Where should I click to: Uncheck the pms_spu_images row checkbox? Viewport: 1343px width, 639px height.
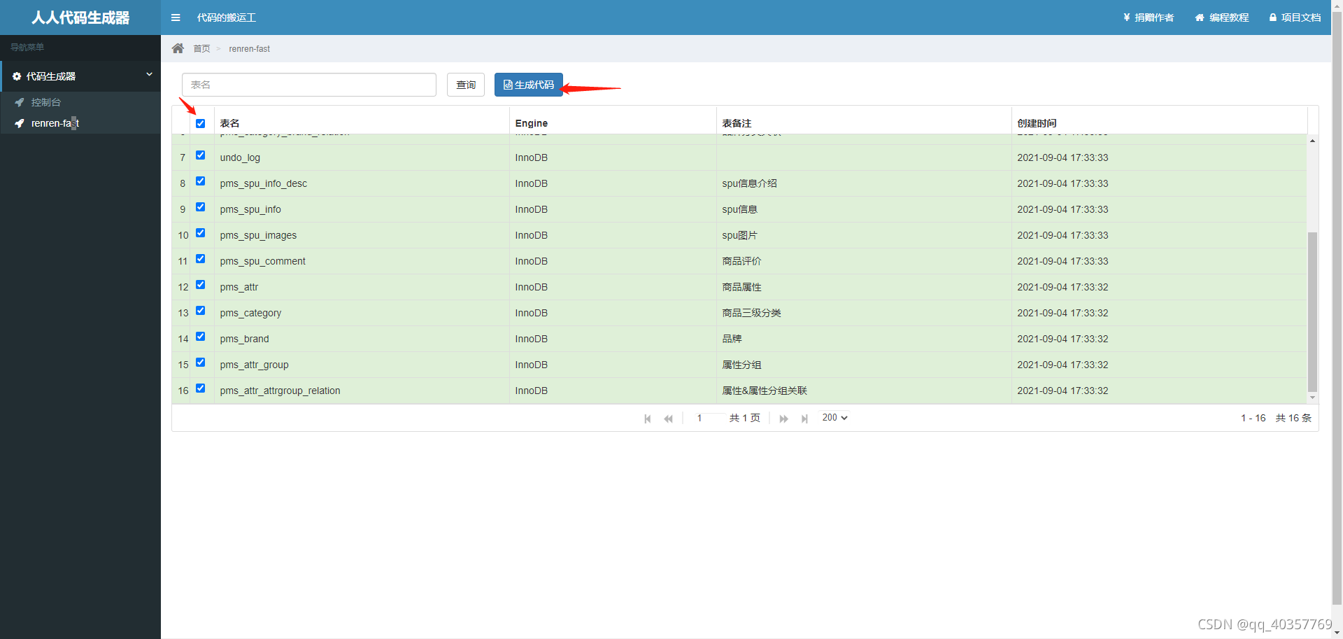coord(201,233)
